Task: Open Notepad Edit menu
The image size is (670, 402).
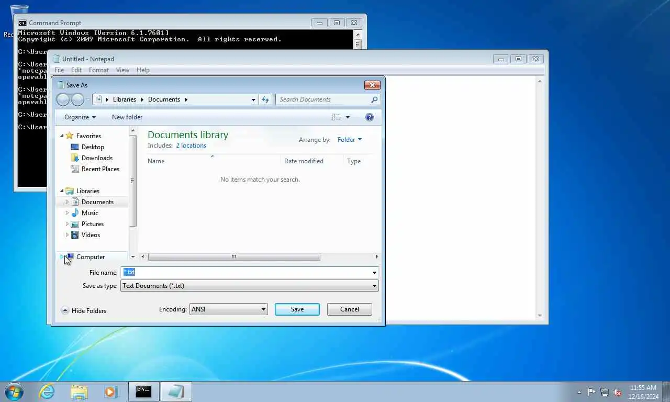Action: [x=76, y=70]
